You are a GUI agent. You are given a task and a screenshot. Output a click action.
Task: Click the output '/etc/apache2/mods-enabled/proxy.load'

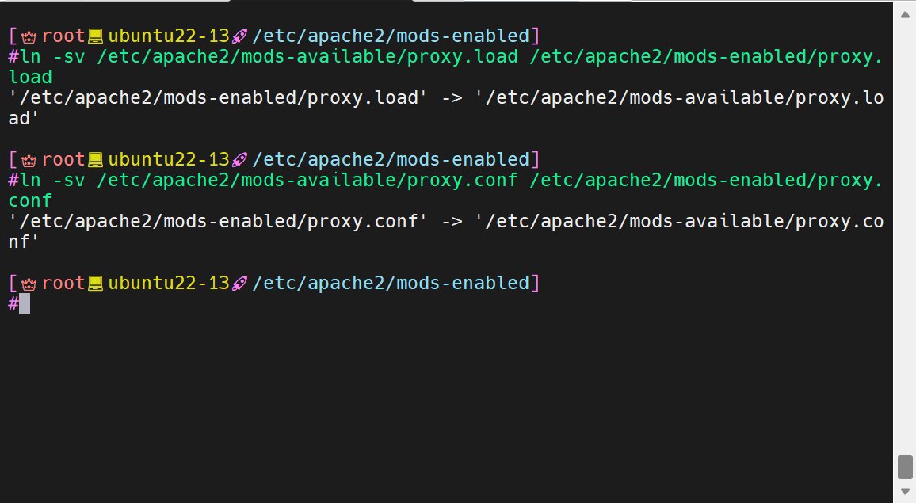[x=219, y=97]
